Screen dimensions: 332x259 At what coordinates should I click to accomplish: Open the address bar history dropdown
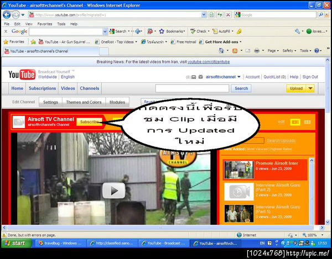[x=204, y=15]
